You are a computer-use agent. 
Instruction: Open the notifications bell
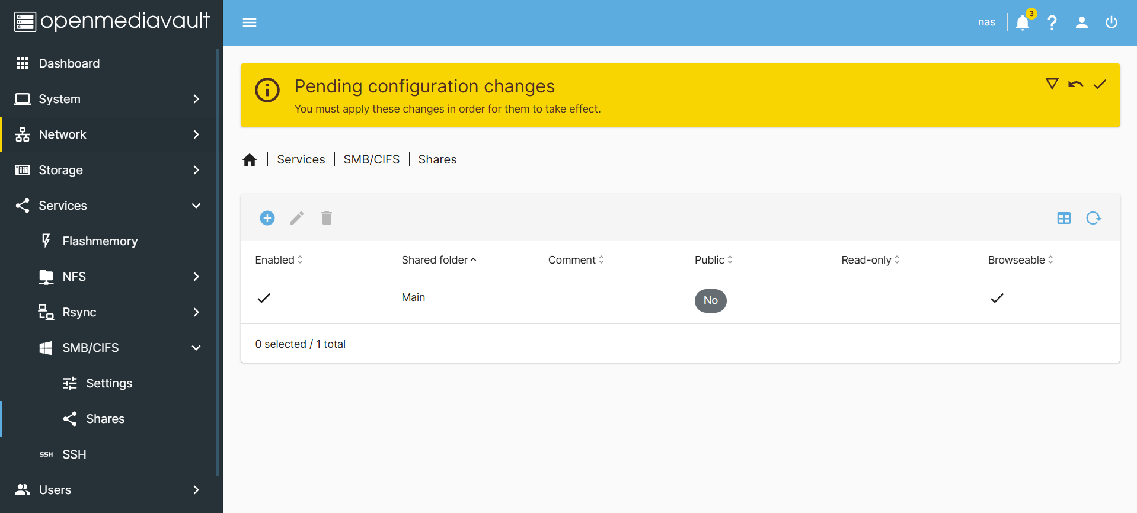[1023, 23]
